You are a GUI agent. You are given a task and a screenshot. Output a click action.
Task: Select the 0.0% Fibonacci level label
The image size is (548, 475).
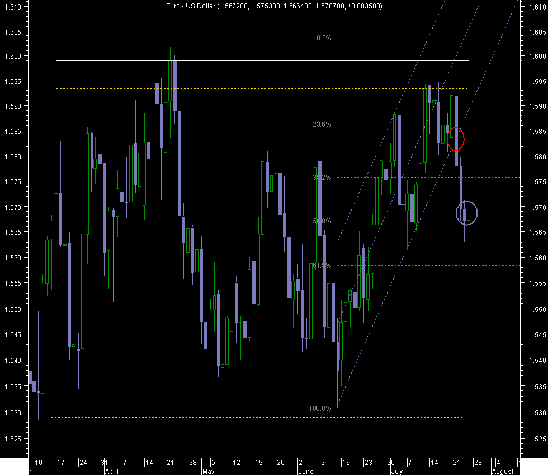[x=324, y=38]
